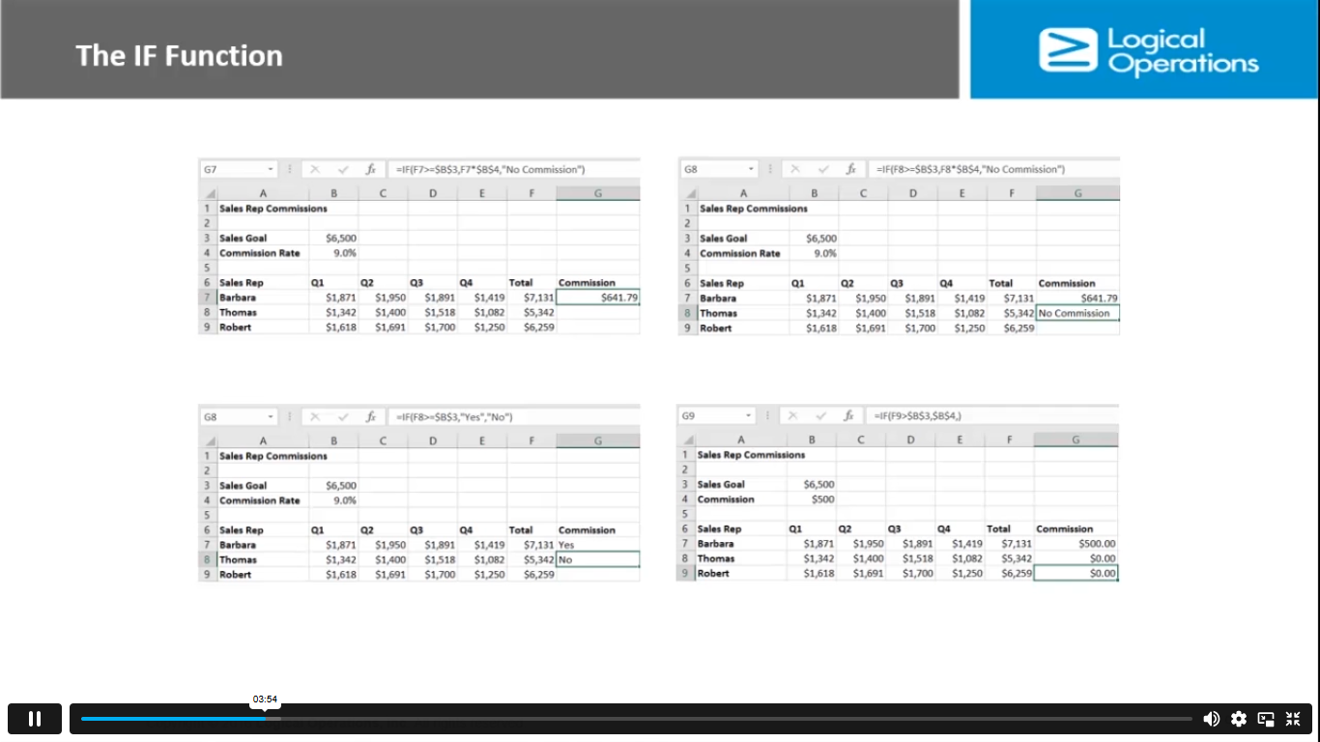Click 'The IF Function' slide title
Viewport: 1320px width, 742px height.
coord(180,56)
